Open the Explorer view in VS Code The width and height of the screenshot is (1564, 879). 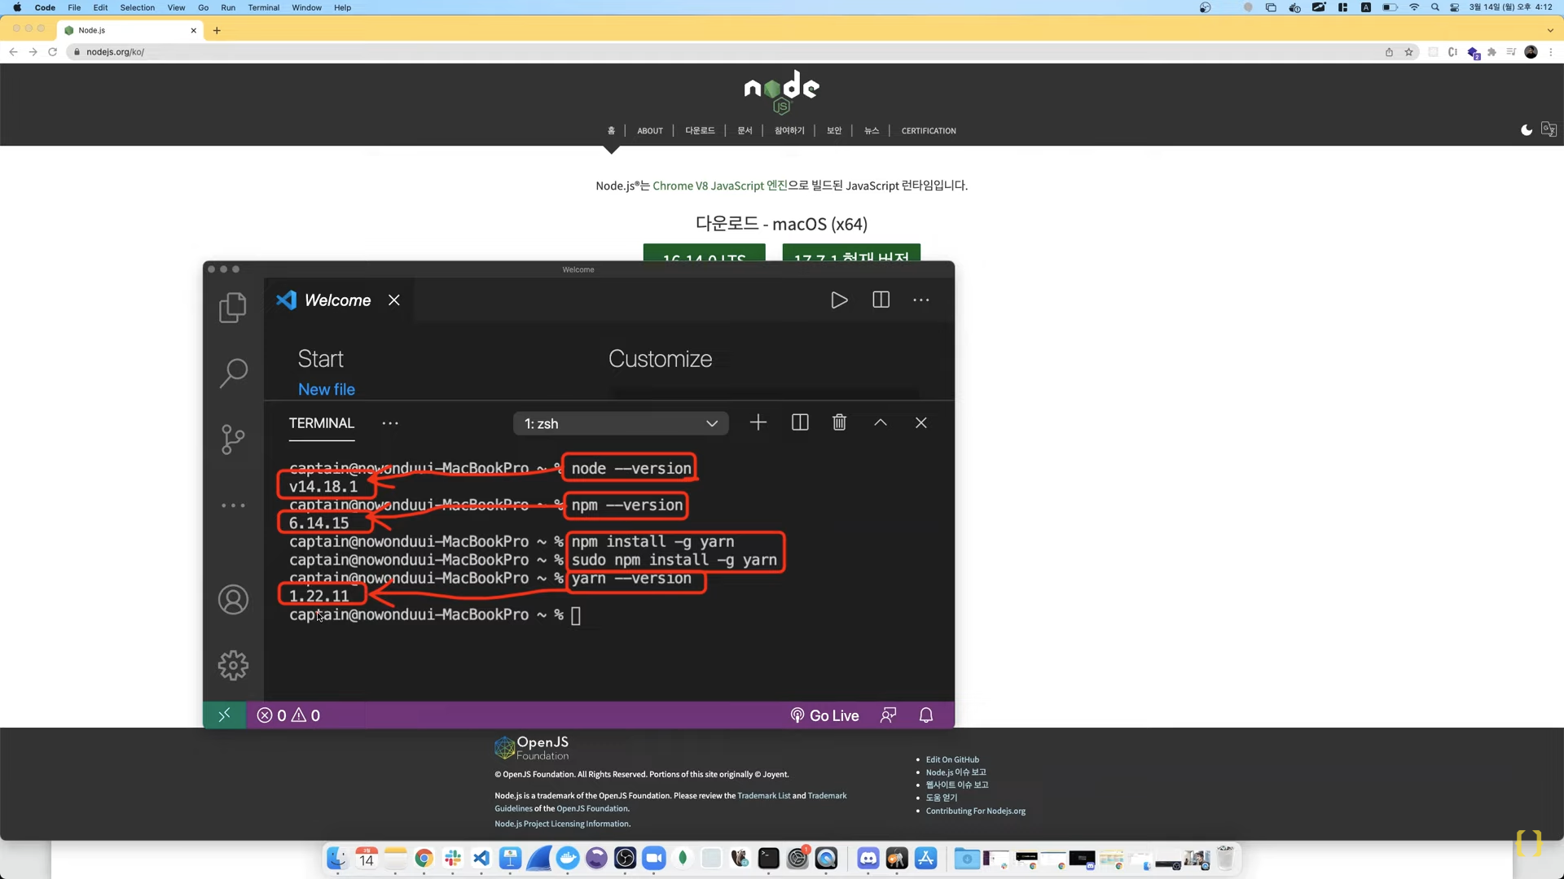[233, 308]
